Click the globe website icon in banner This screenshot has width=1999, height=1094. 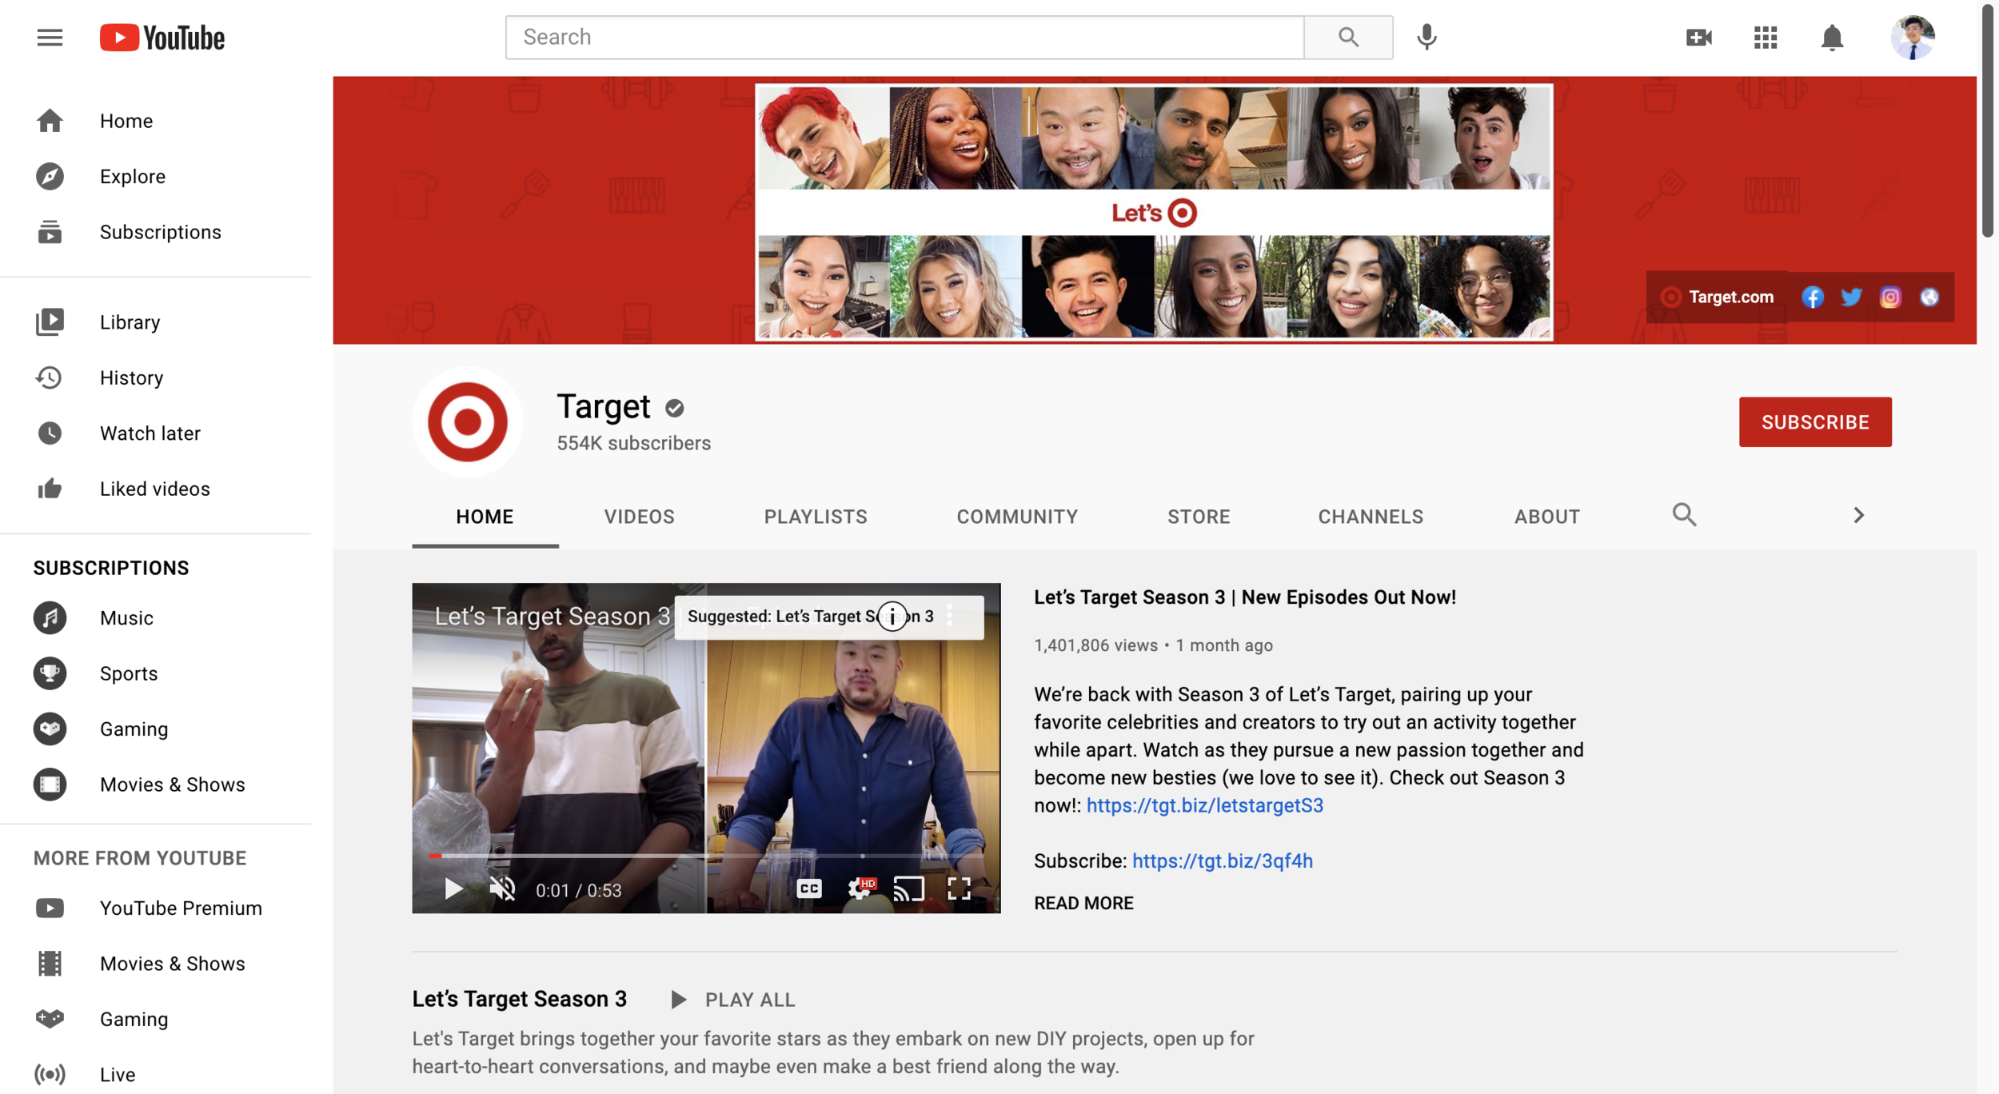[x=1929, y=297]
